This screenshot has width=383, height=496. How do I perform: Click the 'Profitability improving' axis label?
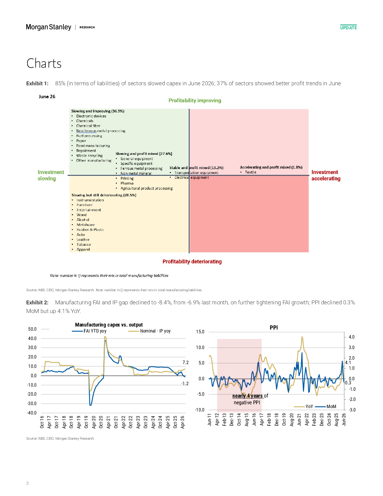tap(195, 101)
